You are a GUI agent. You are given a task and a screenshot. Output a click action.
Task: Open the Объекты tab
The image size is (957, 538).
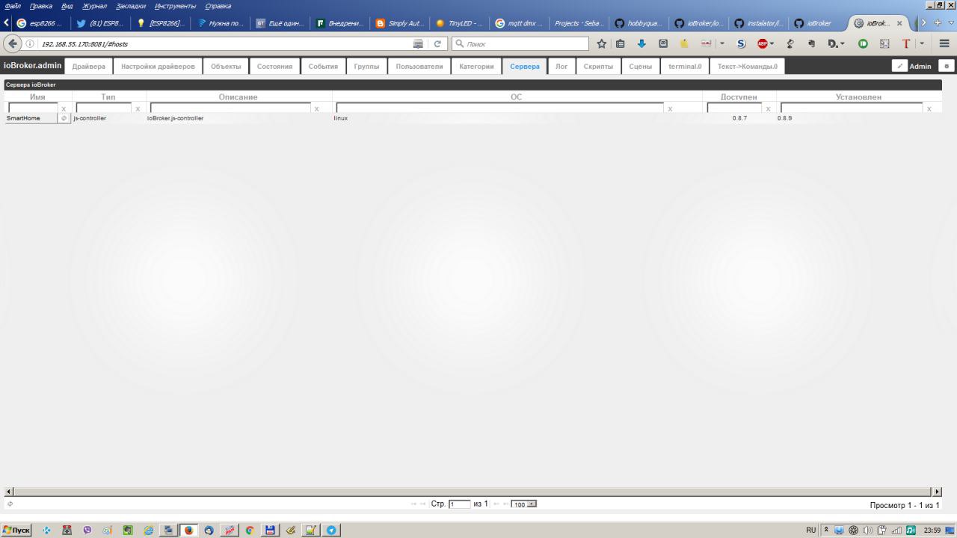point(226,67)
